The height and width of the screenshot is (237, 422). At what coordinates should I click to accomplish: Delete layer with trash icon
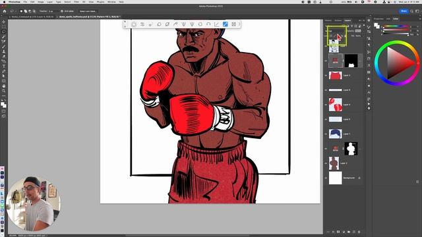click(x=359, y=232)
